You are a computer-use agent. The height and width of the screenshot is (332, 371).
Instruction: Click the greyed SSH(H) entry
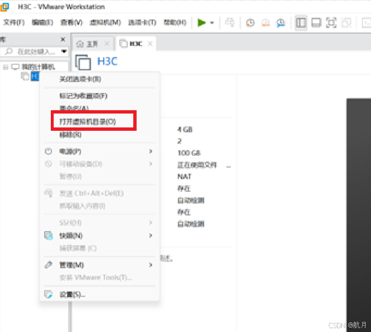[100, 223]
